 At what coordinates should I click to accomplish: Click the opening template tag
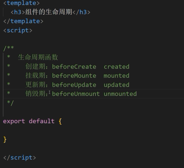pos(21,3)
